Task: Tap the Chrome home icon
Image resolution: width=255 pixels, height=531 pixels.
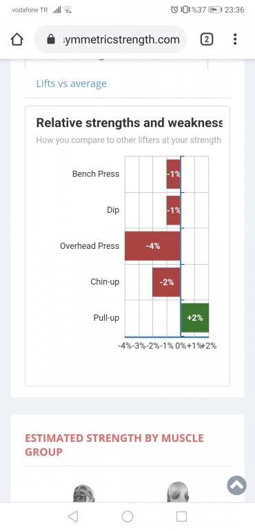Action: pyautogui.click(x=17, y=39)
